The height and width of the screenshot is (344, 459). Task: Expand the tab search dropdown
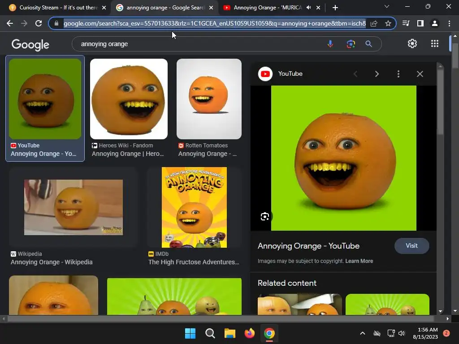click(387, 6)
